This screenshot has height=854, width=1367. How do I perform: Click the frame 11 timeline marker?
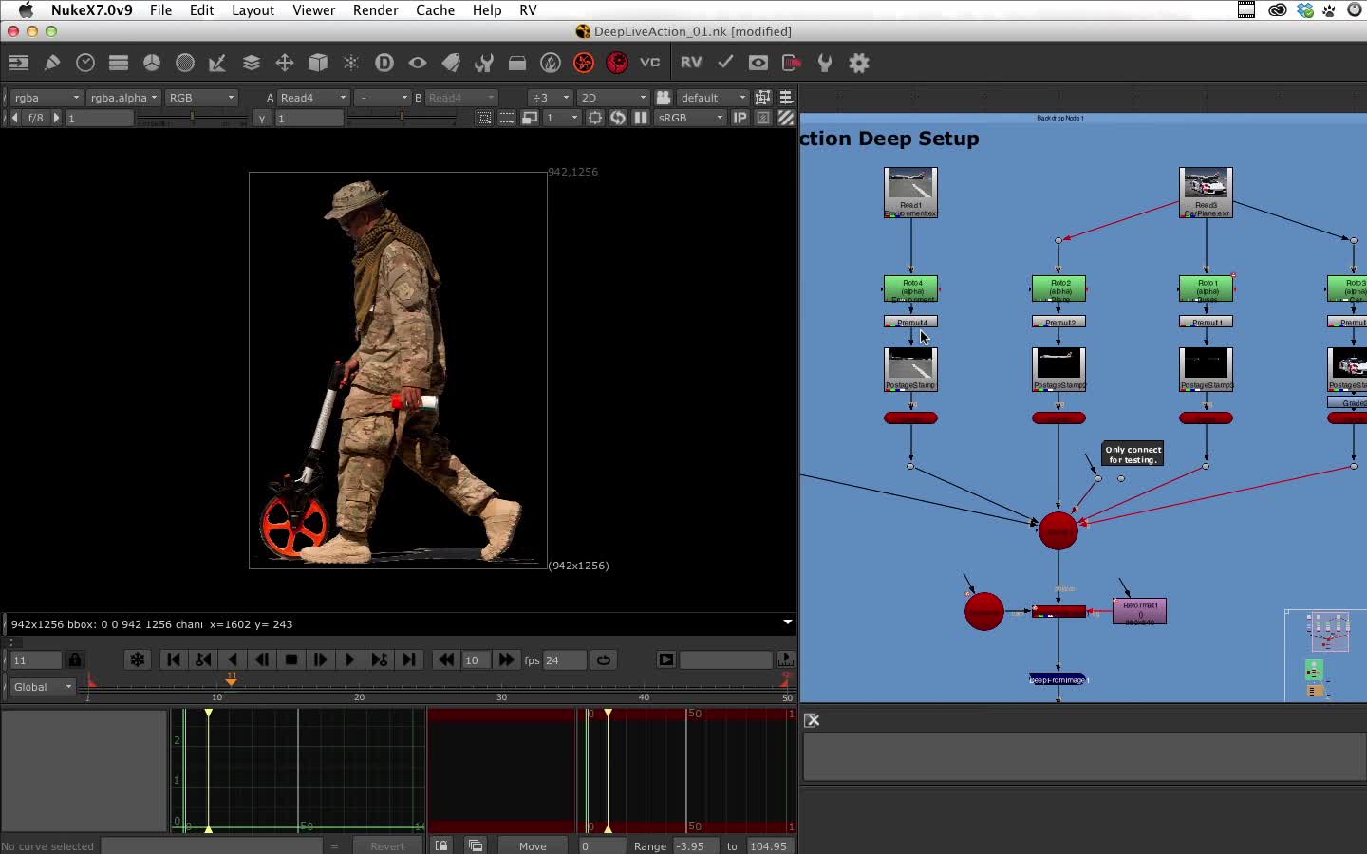[231, 680]
